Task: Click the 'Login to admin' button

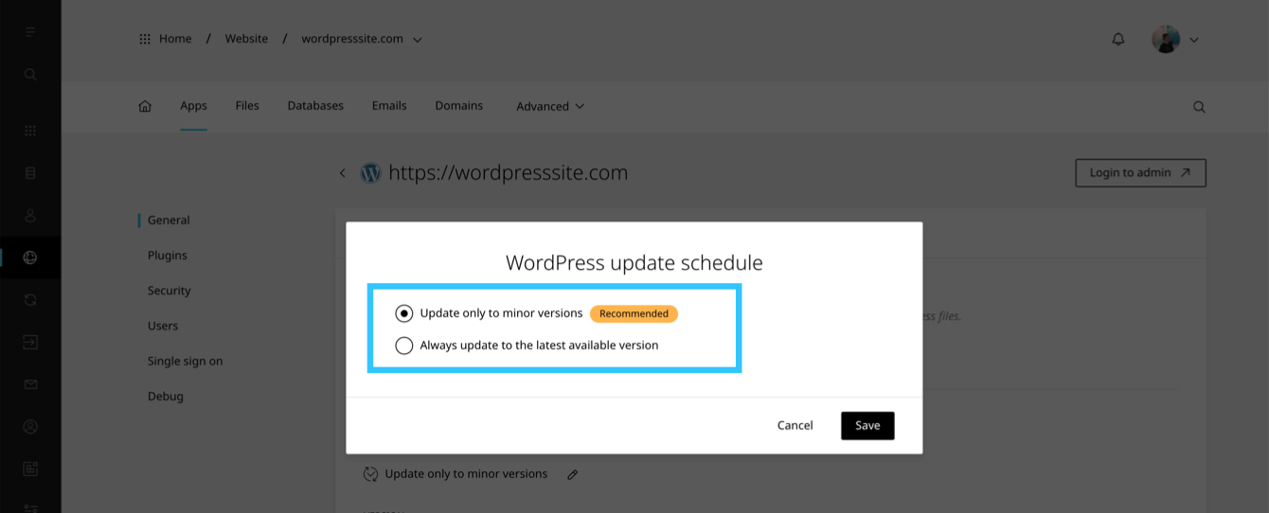Action: pyautogui.click(x=1140, y=173)
